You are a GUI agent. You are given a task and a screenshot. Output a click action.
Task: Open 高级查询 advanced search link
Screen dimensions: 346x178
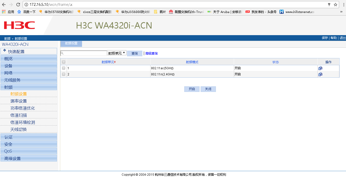coord(151,53)
